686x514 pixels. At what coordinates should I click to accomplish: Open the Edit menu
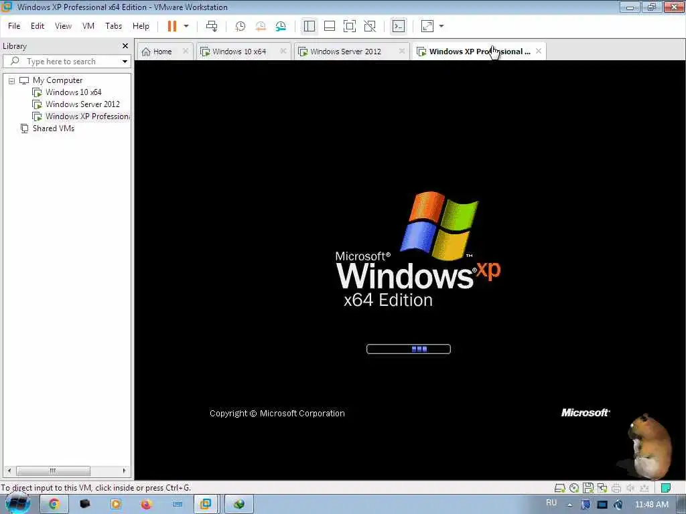tap(38, 26)
